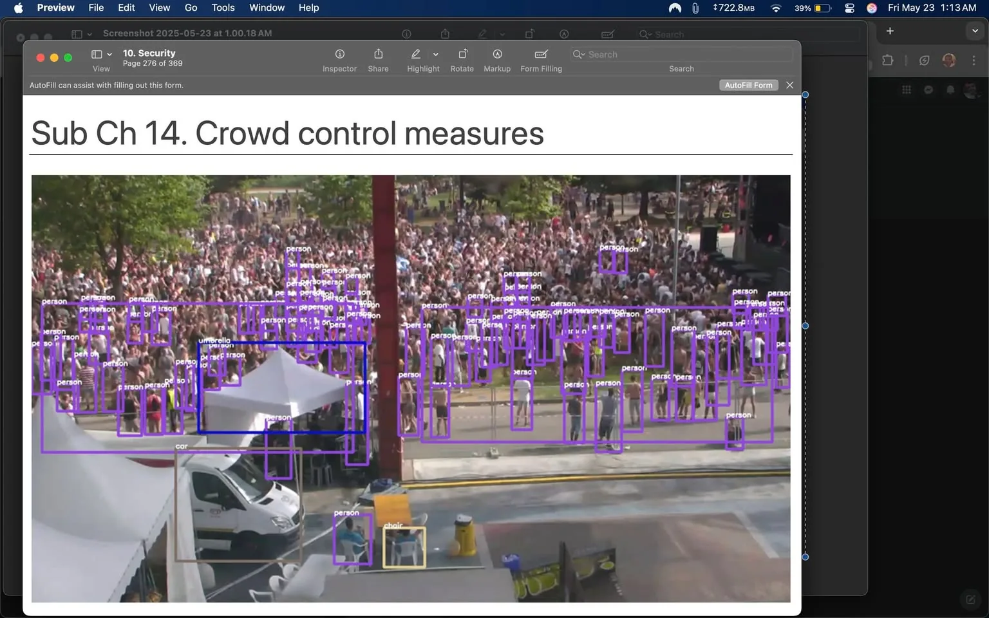Dismiss the AutoFill notification banner
This screenshot has height=618, width=989.
[790, 85]
